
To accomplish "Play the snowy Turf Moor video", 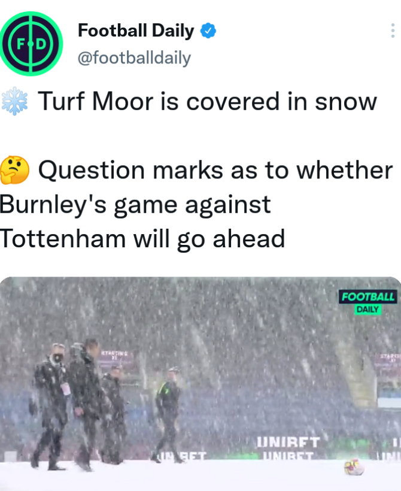I will pos(200,384).
